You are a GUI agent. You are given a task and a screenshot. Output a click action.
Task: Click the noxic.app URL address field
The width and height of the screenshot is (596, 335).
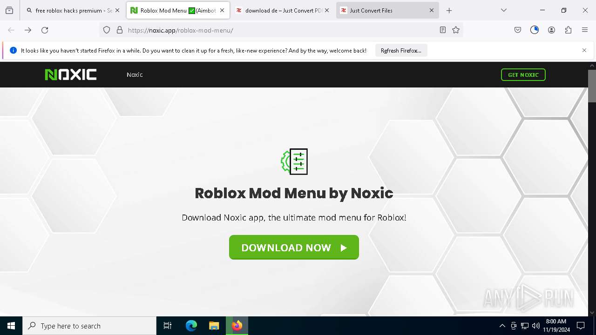pos(282,30)
